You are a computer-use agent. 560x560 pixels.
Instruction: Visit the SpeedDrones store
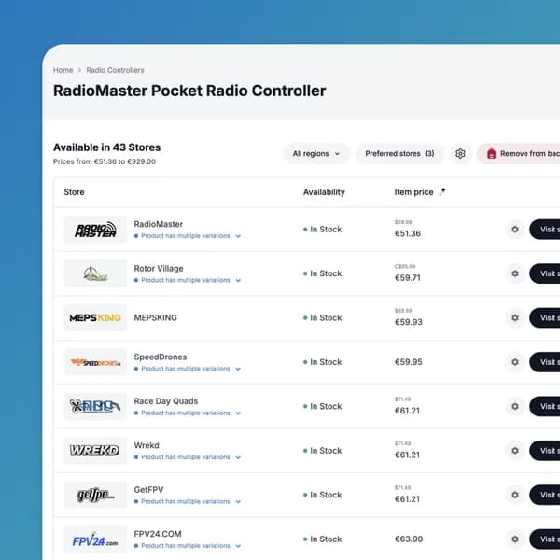click(545, 362)
